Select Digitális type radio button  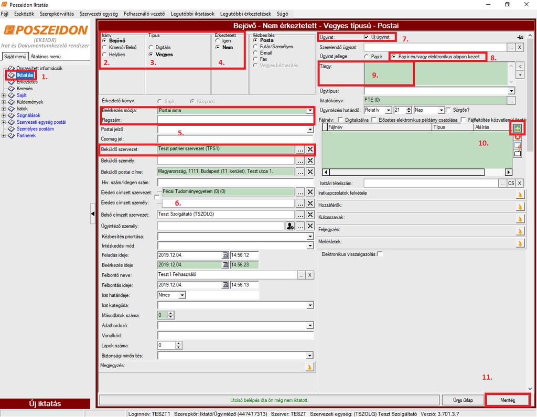151,47
